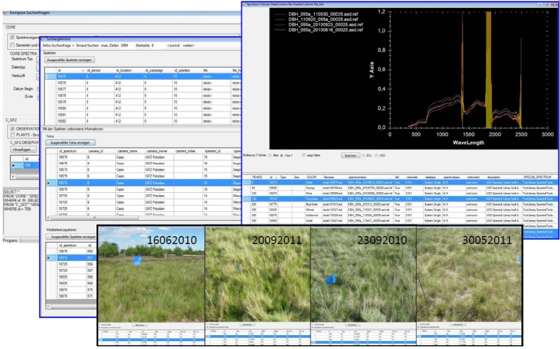Toggle the Spektreneigenschaften checkbox
This screenshot has height=349, width=560.
(11, 38)
